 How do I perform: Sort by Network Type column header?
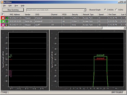90,14
